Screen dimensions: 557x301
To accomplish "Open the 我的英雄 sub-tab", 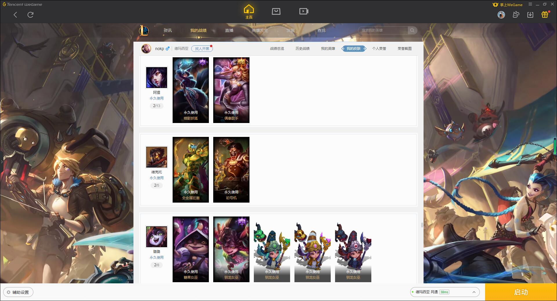I will click(328, 49).
